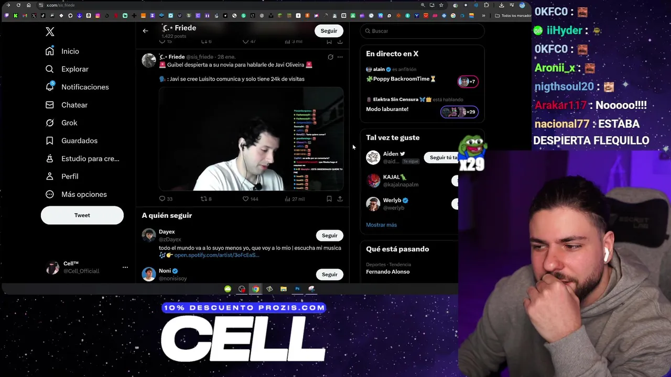Viewport: 671px width, 377px height.
Task: Open Estudio para creadores
Action: 82,159
